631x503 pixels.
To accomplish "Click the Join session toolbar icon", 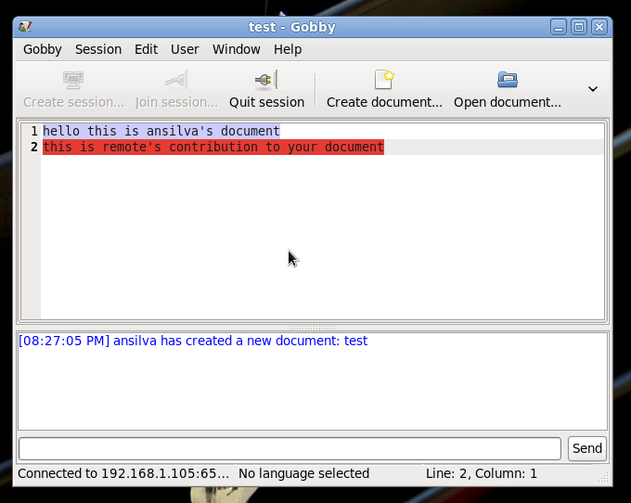I will (x=176, y=81).
